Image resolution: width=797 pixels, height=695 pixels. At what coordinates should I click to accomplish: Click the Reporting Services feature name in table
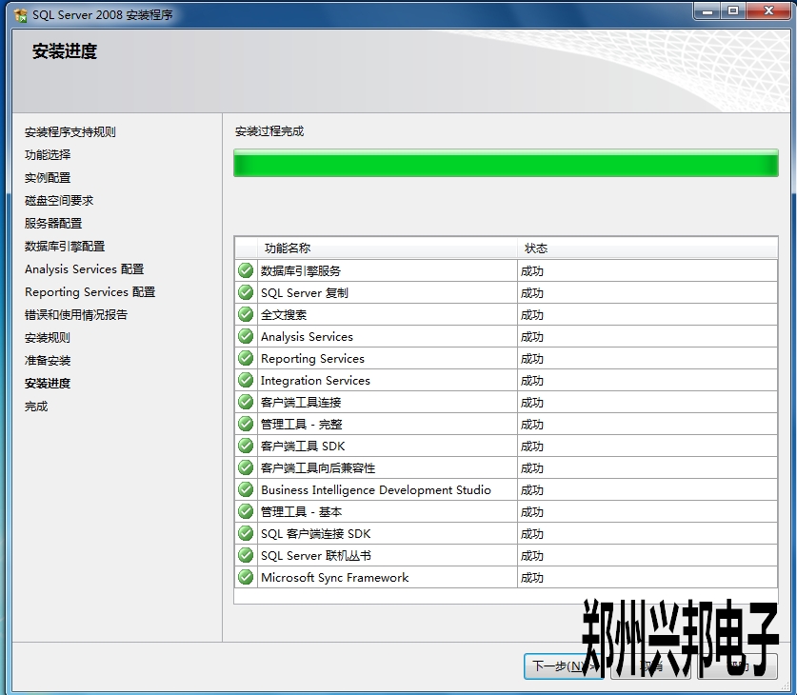pos(312,359)
